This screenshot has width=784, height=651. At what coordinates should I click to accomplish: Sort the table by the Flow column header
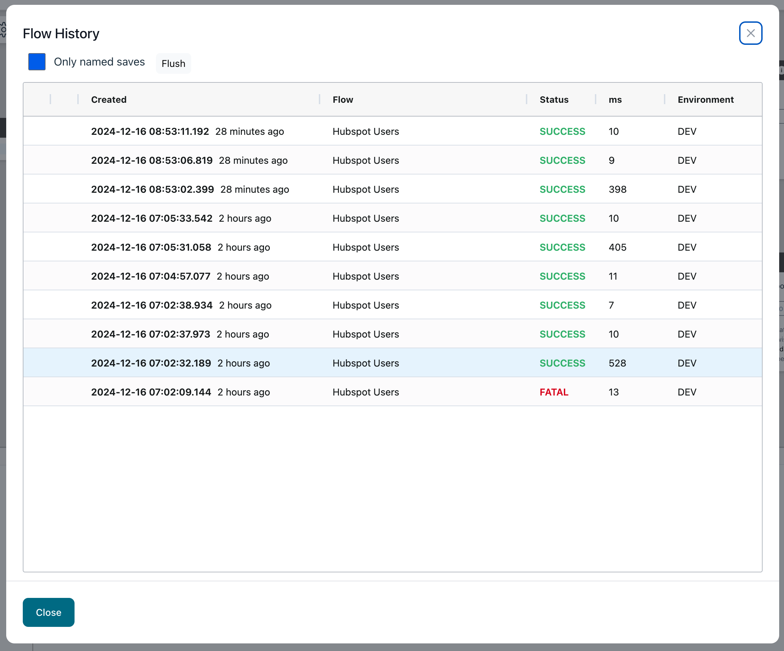(342, 99)
